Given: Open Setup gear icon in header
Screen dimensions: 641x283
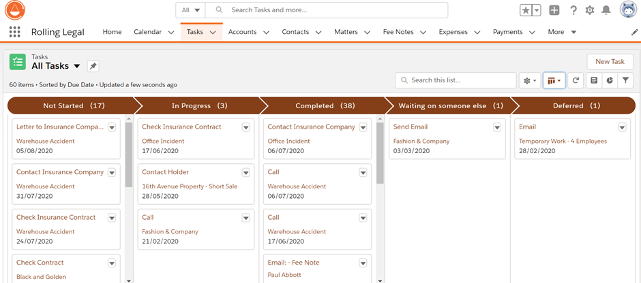Looking at the screenshot, I should pyautogui.click(x=589, y=10).
